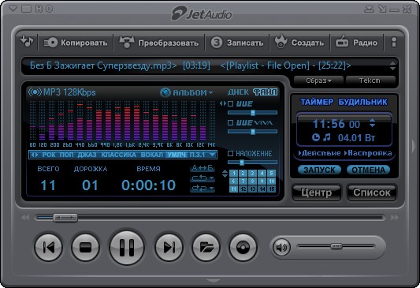Expand the Альбом dropdown

point(187,92)
